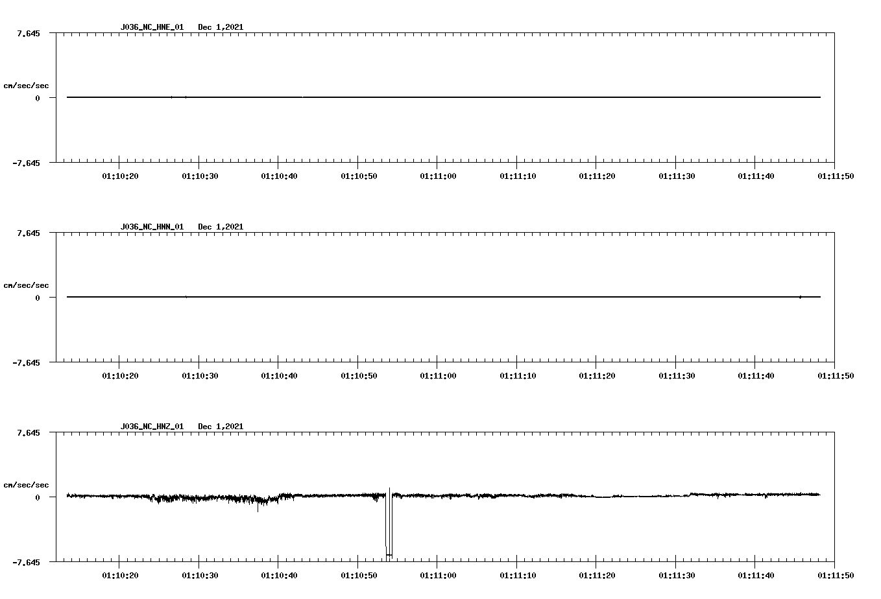Click the -7.645 lower limit on the HNZ axis
Image resolution: width=881 pixels, height=599 pixels.
pos(26,562)
